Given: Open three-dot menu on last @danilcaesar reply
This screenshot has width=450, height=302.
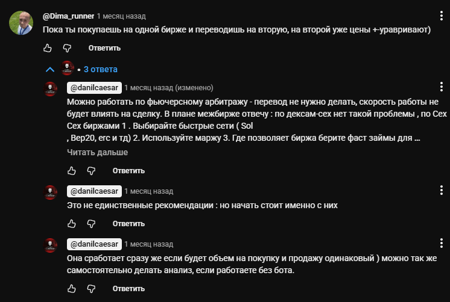Looking at the screenshot, I should (x=441, y=244).
